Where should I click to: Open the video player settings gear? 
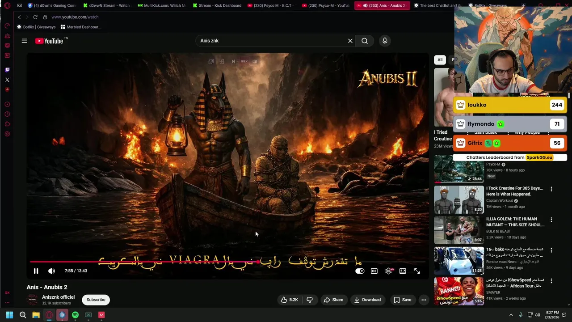[x=388, y=271]
